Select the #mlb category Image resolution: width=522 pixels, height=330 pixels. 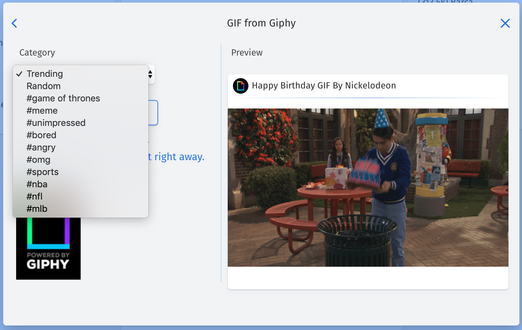tap(80, 209)
